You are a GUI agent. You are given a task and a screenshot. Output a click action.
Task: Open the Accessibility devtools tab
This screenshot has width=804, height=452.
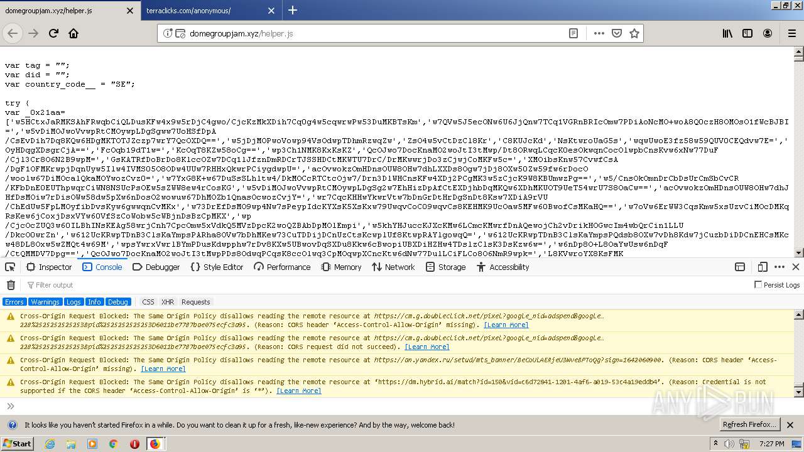point(503,267)
